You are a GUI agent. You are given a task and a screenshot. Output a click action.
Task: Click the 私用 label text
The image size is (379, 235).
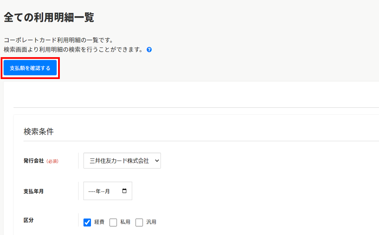[x=125, y=222]
